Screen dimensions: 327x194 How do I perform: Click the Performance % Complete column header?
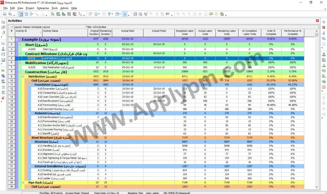point(293,33)
